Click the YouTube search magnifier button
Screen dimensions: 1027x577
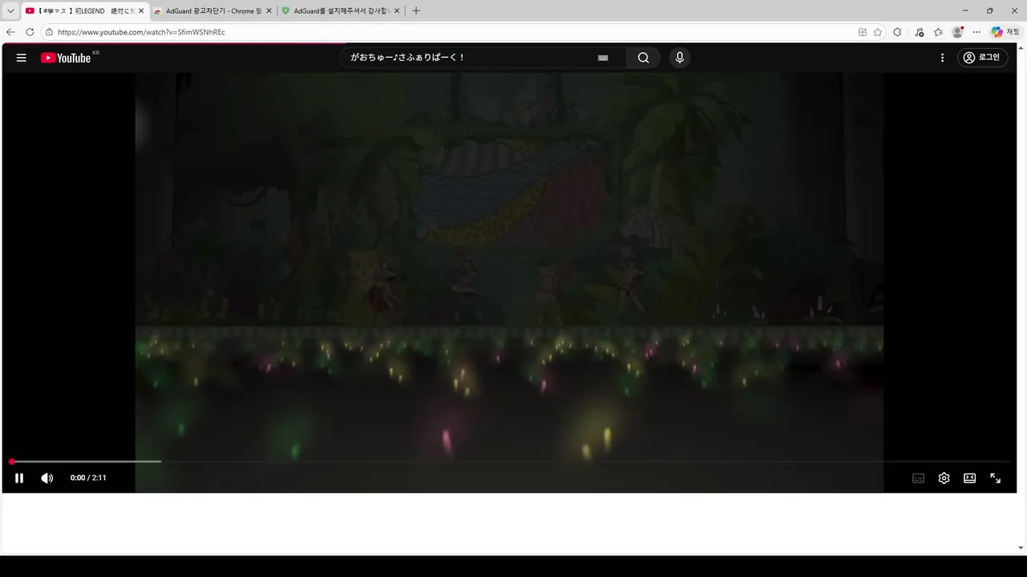(643, 58)
